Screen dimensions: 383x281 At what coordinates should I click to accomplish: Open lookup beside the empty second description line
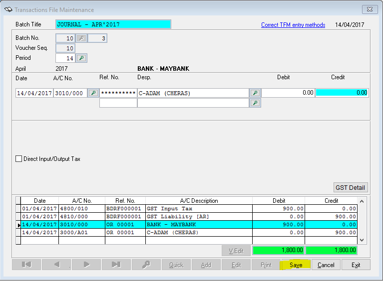[255, 103]
